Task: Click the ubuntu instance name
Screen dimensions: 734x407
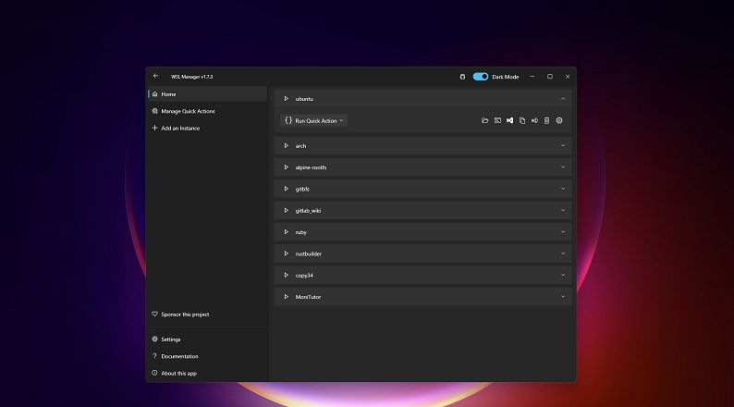Action: (304, 99)
